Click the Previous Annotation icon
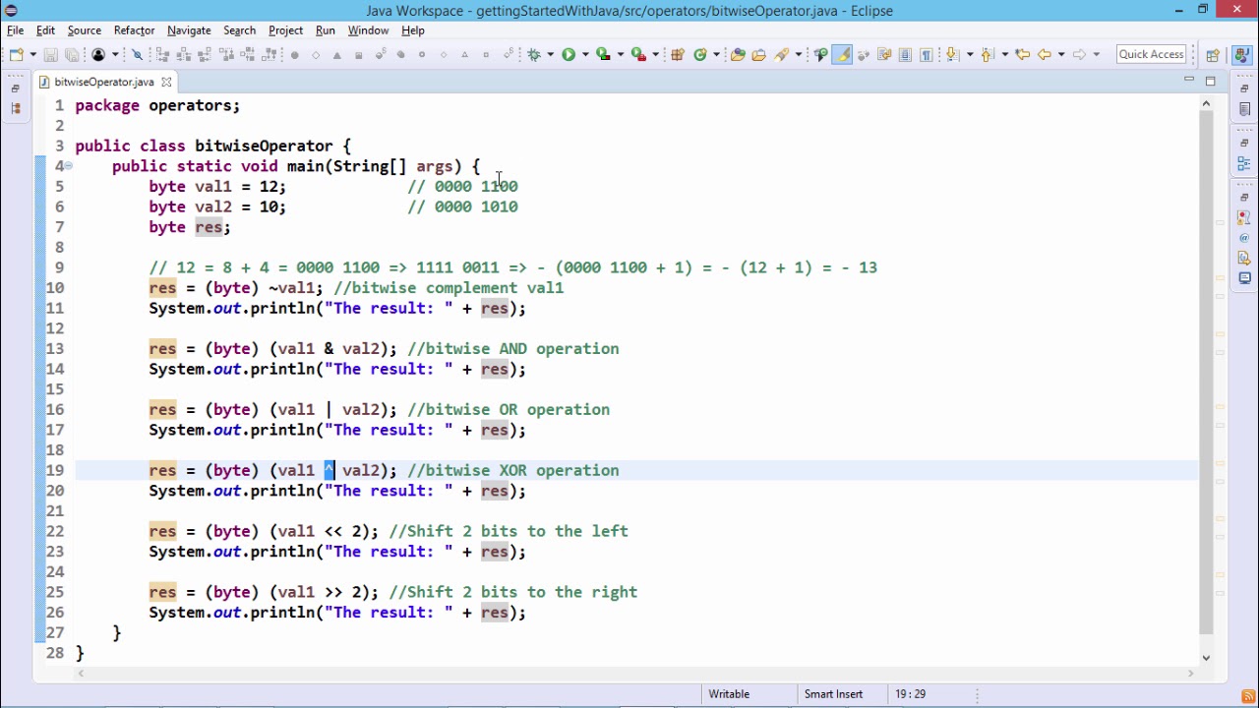This screenshot has height=708, width=1259. tap(988, 54)
